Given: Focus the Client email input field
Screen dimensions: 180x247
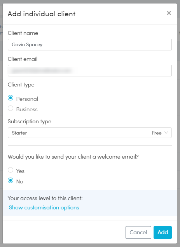Looking at the screenshot, I should [x=90, y=71].
